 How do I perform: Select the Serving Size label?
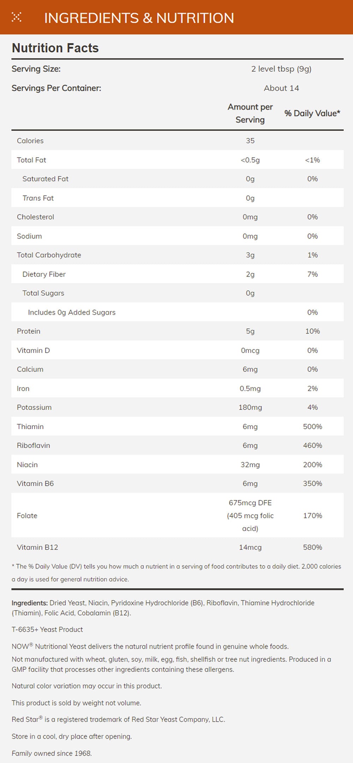(36, 69)
